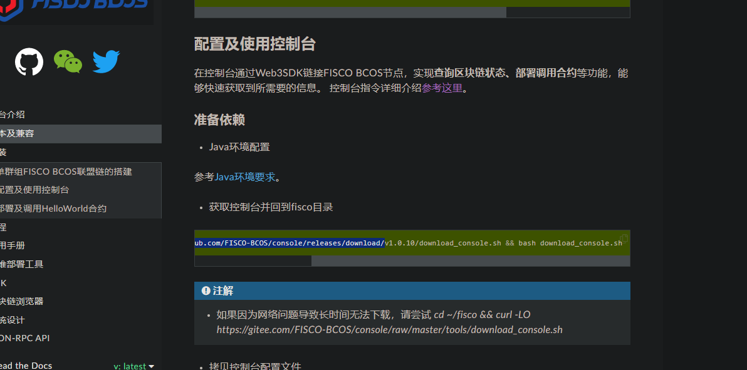Click the 准备依赖 heading
This screenshot has width=747, height=370.
219,120
